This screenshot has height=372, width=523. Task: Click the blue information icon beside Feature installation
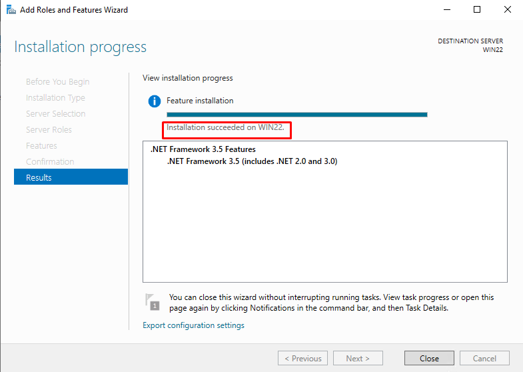(x=155, y=101)
